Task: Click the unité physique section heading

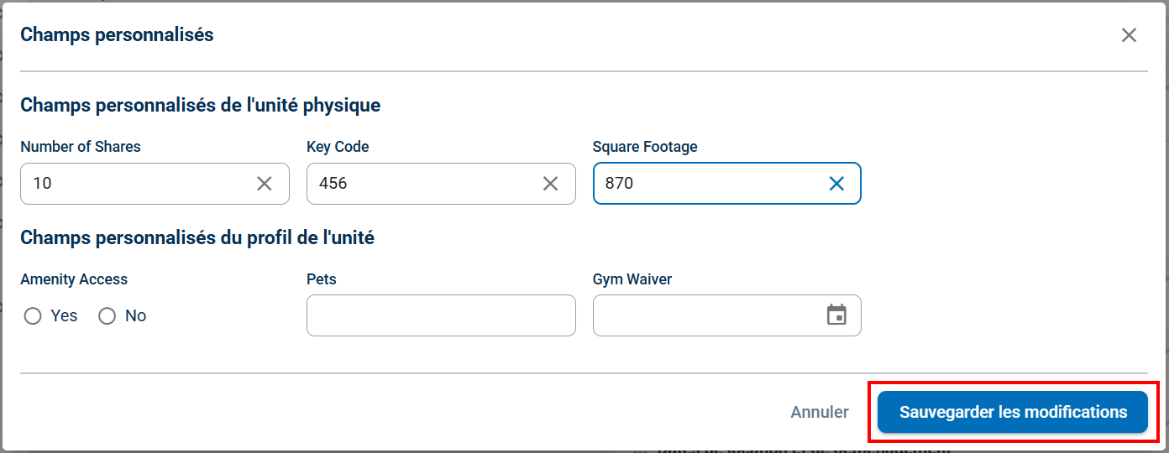Action: [200, 106]
